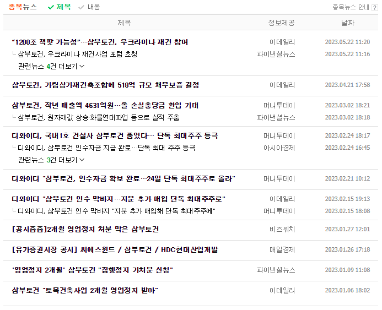Open the 종목뉴스 안내 help icon
Viewport: 382px width, 310px height.
tap(374, 8)
